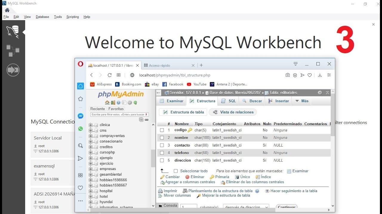Viewport: 382px width, 214px height.
Task: Open the Database menu in MySQL Workbench
Action: click(x=42, y=17)
